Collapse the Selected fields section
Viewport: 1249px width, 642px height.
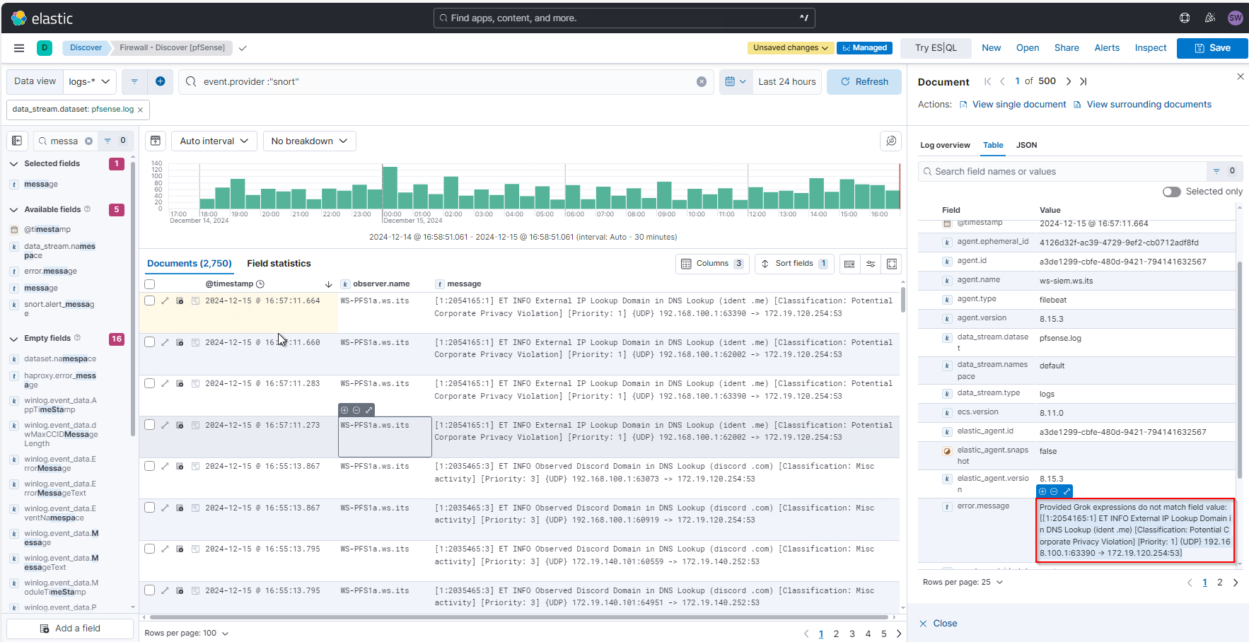point(13,164)
